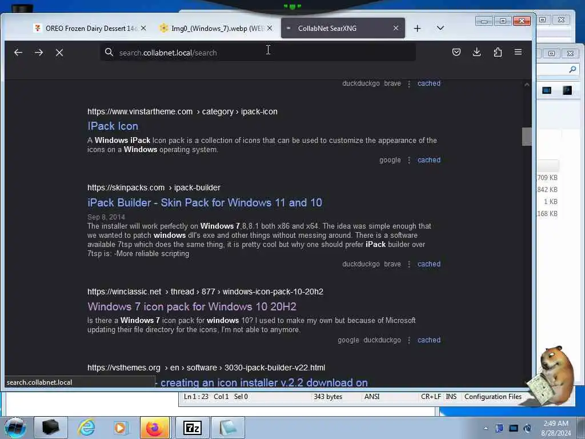Open options dots on the topmost result
585x439 pixels.
pos(409,83)
